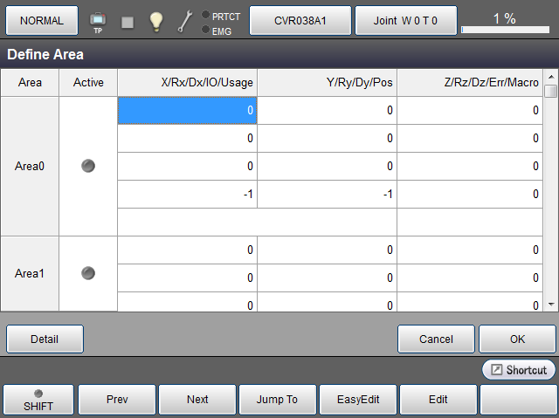Open the Shortcut menu
Screen dimensions: 559x418
click(519, 370)
